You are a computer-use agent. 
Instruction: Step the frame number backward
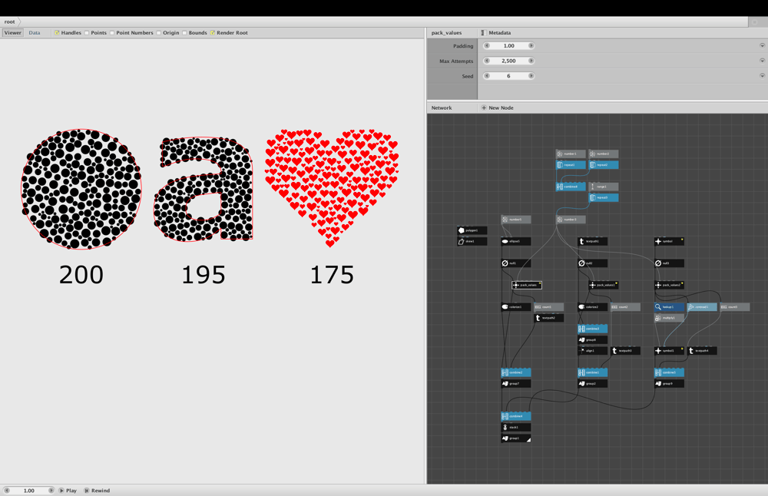coord(7,490)
